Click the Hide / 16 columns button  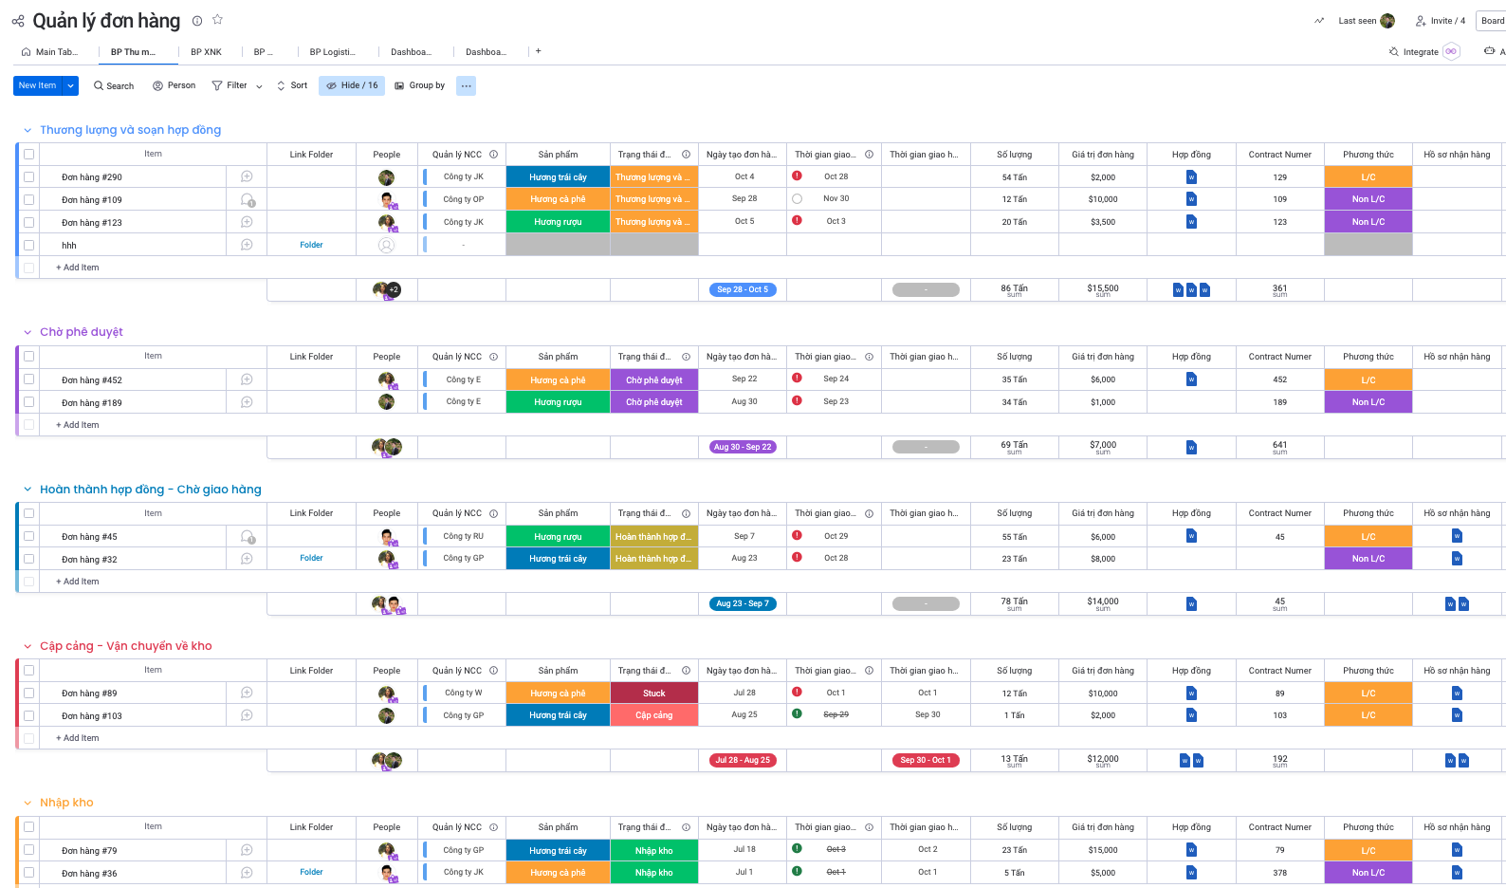(352, 86)
